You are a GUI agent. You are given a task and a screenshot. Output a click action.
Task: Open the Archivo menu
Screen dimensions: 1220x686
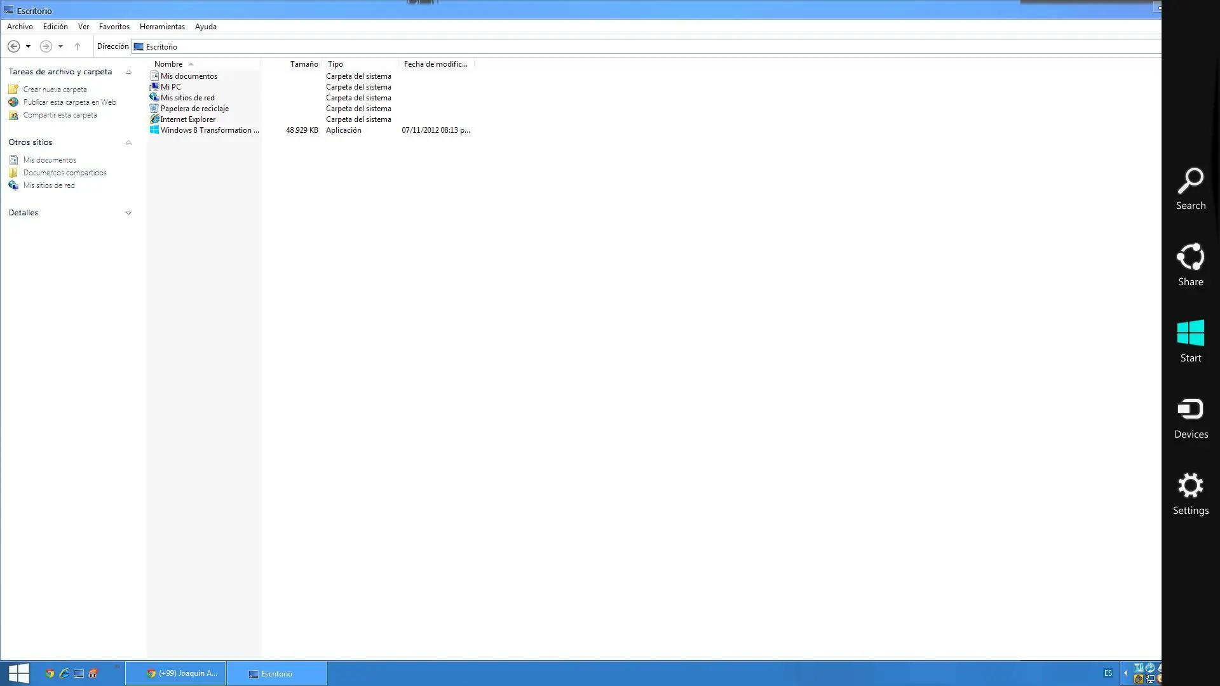point(20,27)
